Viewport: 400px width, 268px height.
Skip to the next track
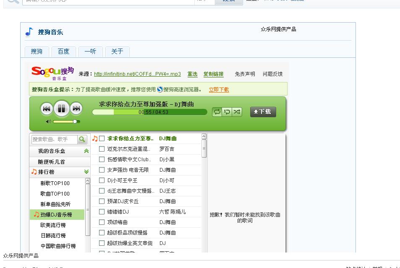coord(76,109)
